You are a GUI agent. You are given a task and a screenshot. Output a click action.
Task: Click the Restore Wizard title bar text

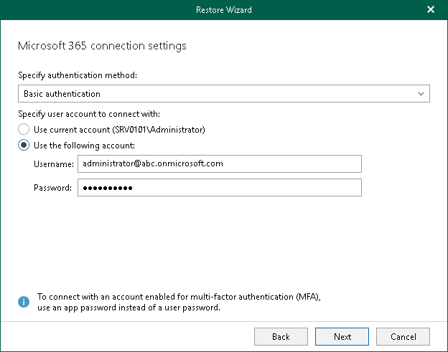[x=224, y=10]
